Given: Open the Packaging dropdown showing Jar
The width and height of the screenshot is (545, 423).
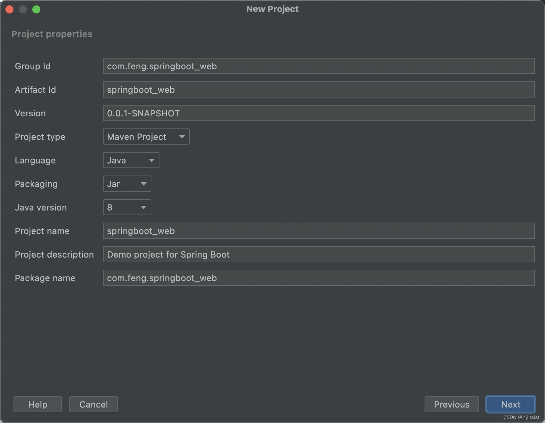Looking at the screenshot, I should 127,184.
